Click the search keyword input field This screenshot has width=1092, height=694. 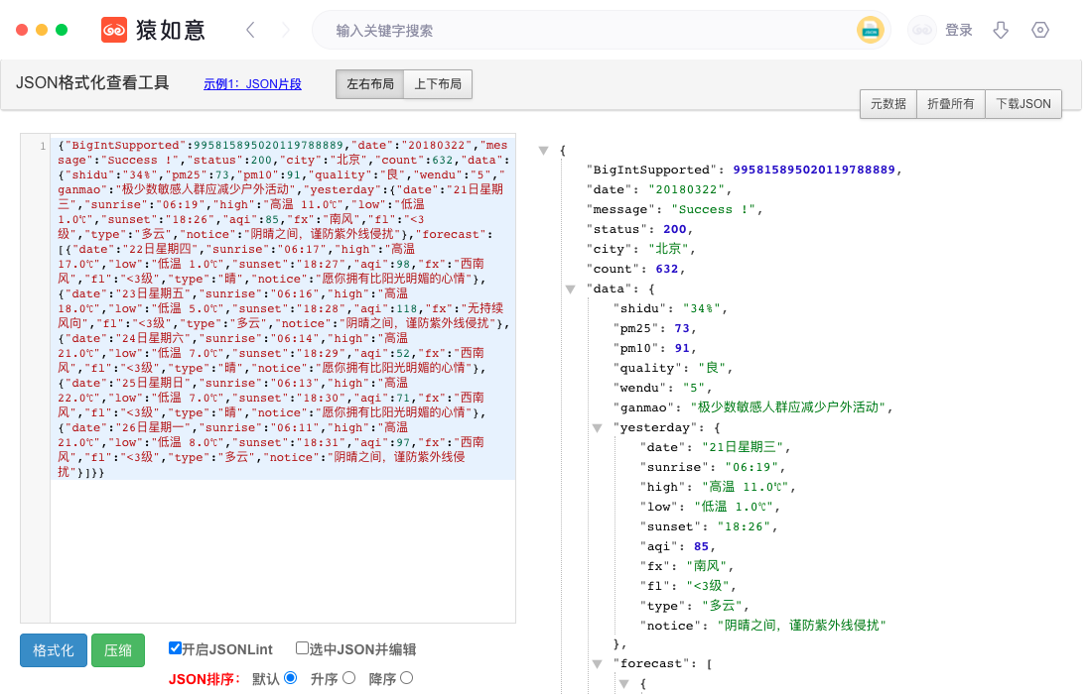pyautogui.click(x=586, y=31)
